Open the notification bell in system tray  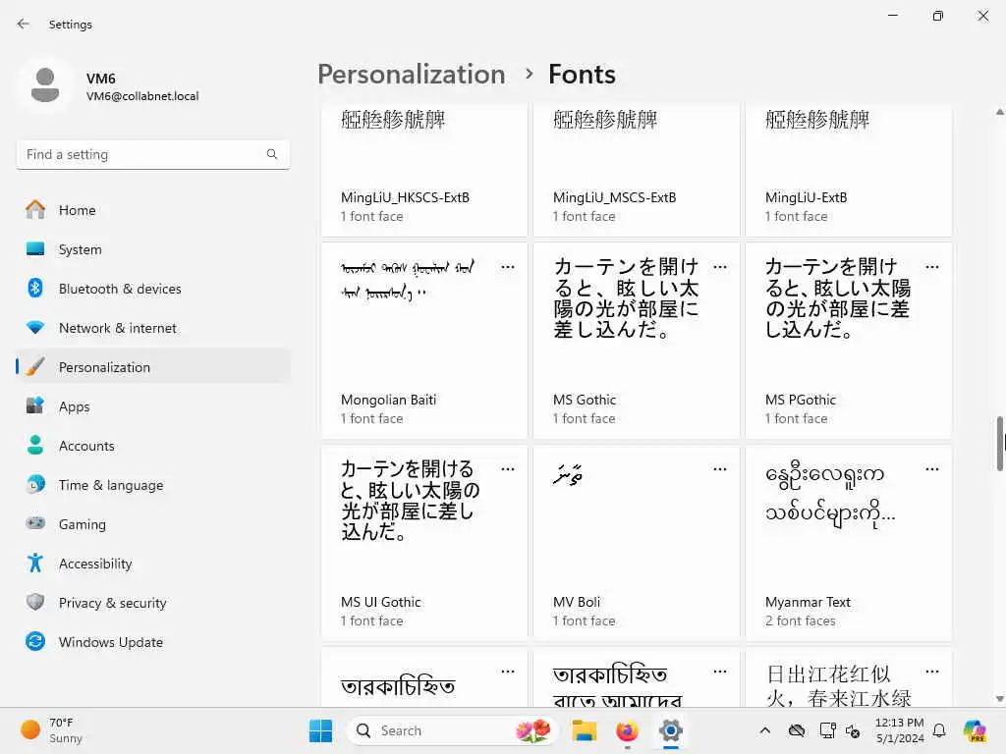point(939,730)
